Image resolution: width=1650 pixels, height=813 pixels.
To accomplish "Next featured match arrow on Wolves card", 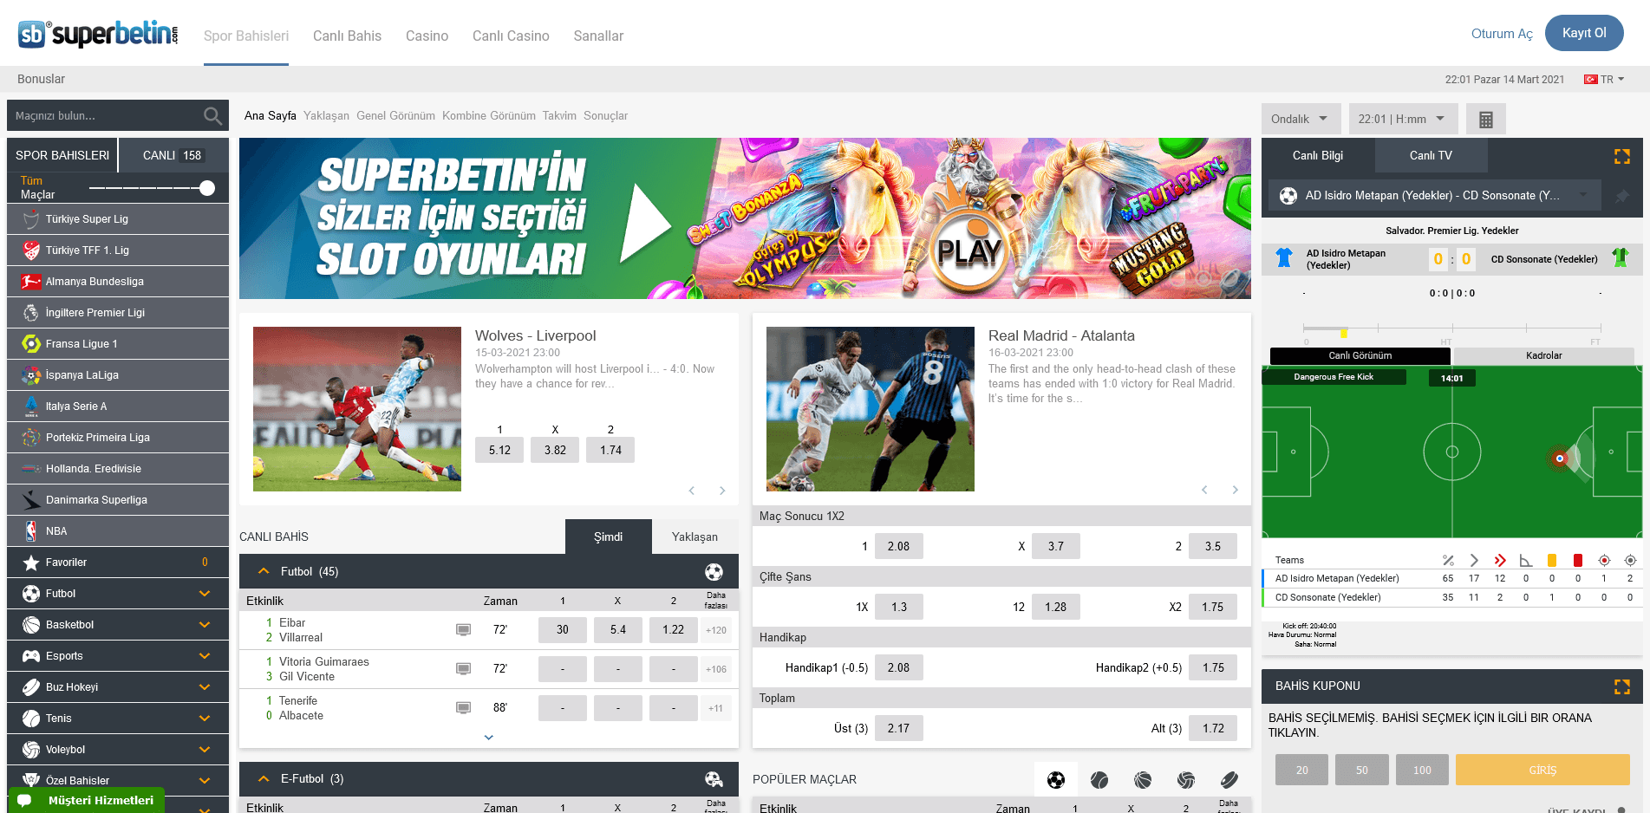I will (722, 491).
